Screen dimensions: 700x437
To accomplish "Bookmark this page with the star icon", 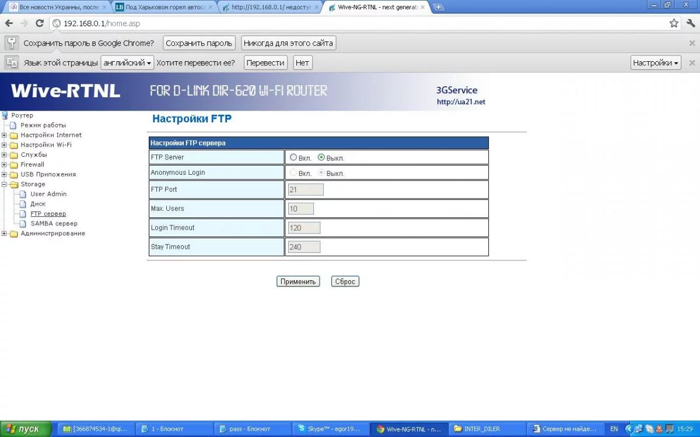I will coord(674,23).
